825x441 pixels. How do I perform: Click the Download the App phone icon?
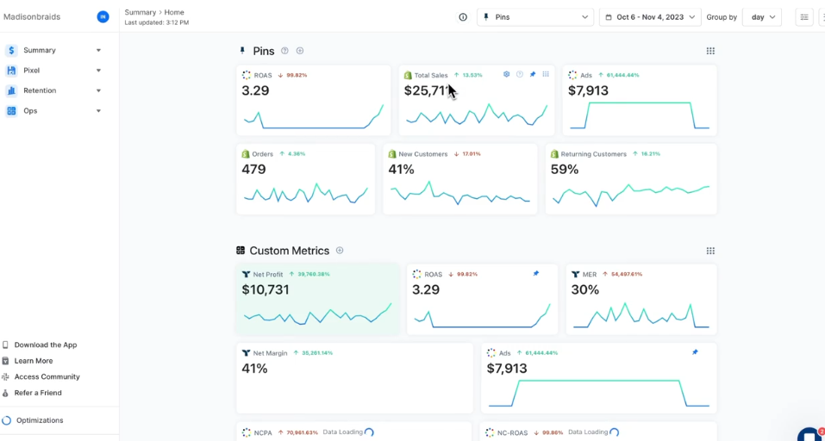point(5,345)
